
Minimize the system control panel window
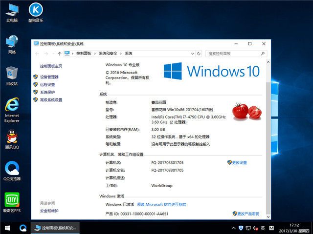[236, 44]
